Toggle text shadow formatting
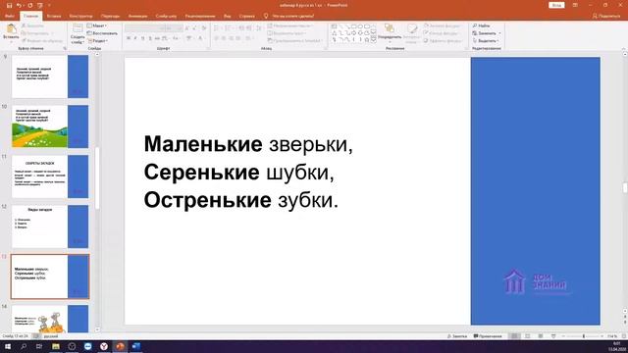 point(150,38)
